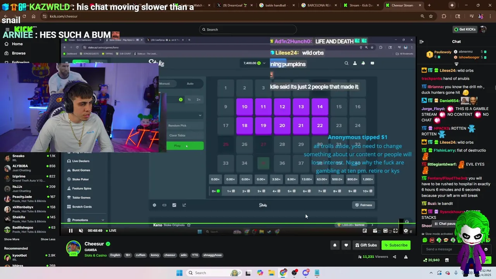The width and height of the screenshot is (496, 279).
Task: Switch to the Stream - Kick Dashboard tab
Action: [360, 5]
